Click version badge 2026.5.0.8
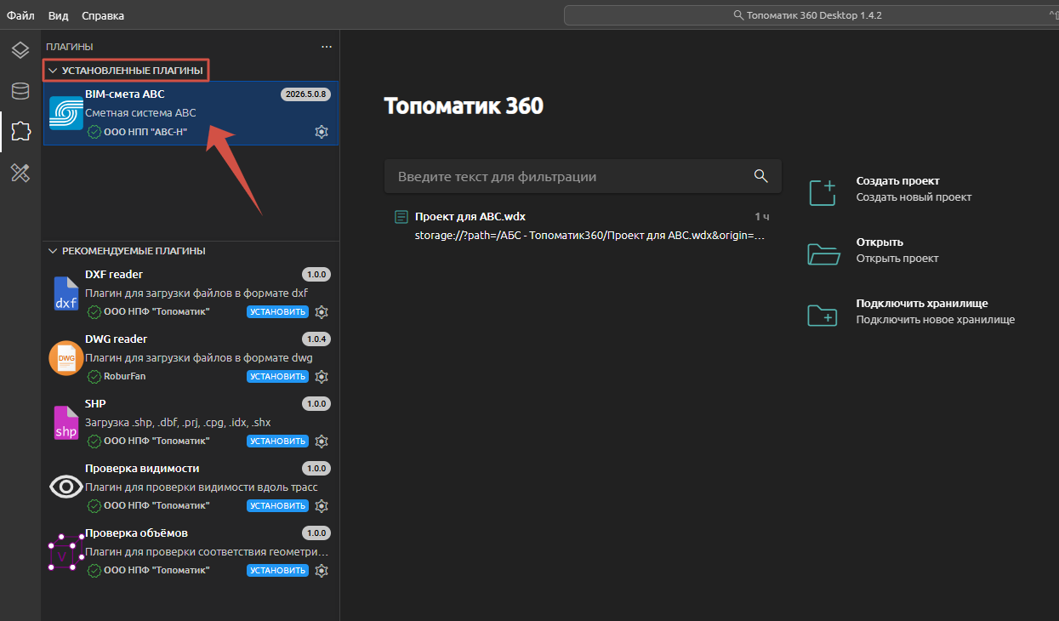 coord(305,94)
